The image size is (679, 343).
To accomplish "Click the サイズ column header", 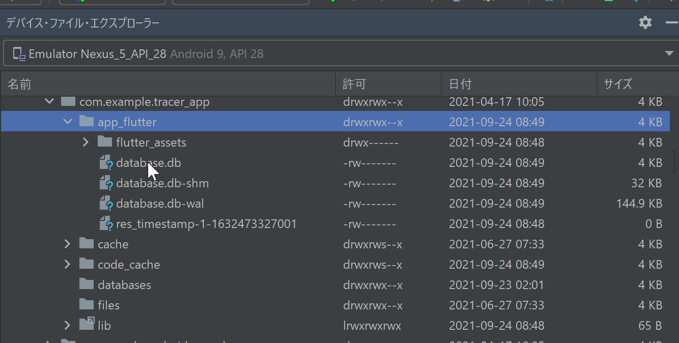I will pyautogui.click(x=617, y=84).
